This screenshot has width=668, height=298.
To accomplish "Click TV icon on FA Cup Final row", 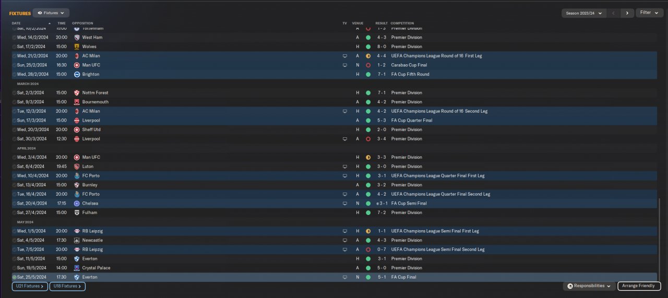I will pos(344,277).
